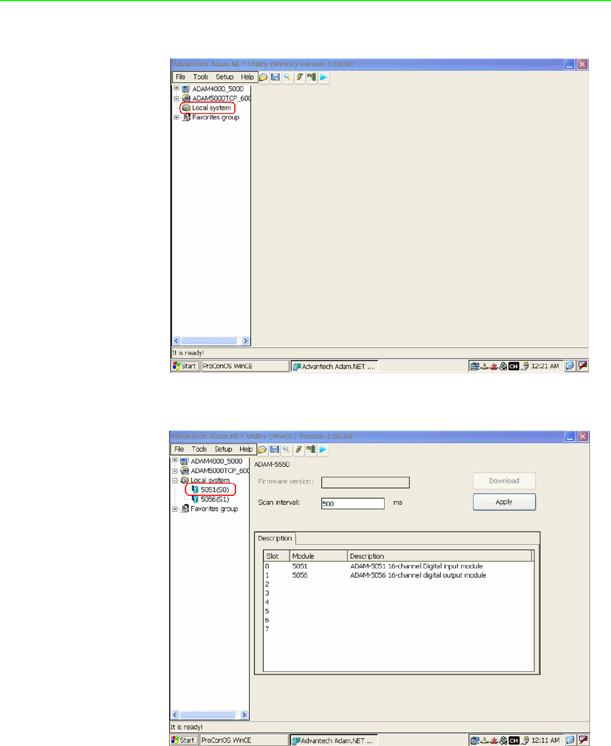Click the 12:11 AM clock
Screen dimensions: 611x746
(x=545, y=740)
